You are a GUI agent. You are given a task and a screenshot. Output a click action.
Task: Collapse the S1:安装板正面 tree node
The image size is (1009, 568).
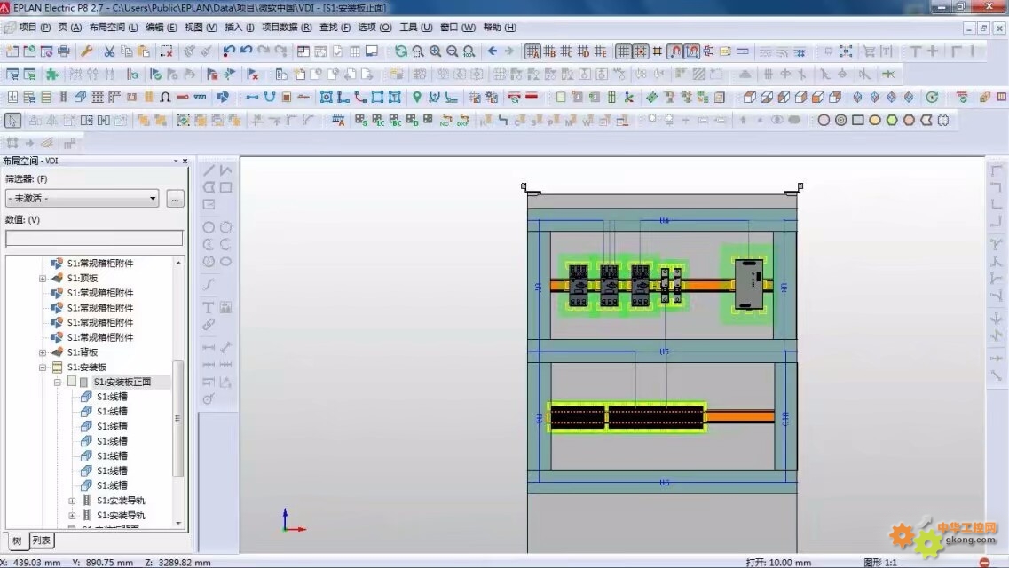click(58, 383)
